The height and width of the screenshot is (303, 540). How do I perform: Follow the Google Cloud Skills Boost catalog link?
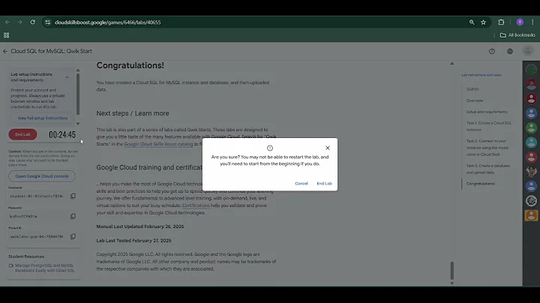tap(158, 144)
